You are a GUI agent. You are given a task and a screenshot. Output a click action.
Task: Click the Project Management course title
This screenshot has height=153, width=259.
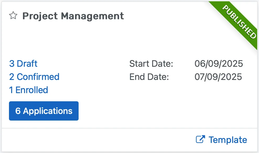click(73, 16)
